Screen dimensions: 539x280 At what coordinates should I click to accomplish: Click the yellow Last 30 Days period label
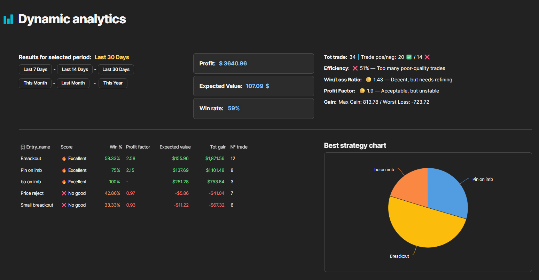112,57
